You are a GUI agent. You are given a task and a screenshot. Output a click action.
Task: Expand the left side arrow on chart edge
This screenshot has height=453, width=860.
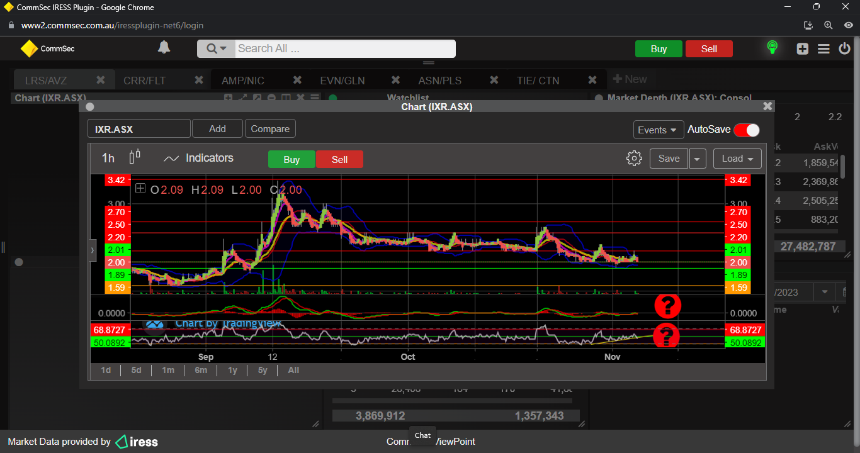point(93,250)
